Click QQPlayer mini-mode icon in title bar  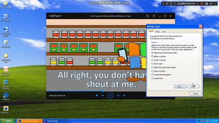pos(147,16)
